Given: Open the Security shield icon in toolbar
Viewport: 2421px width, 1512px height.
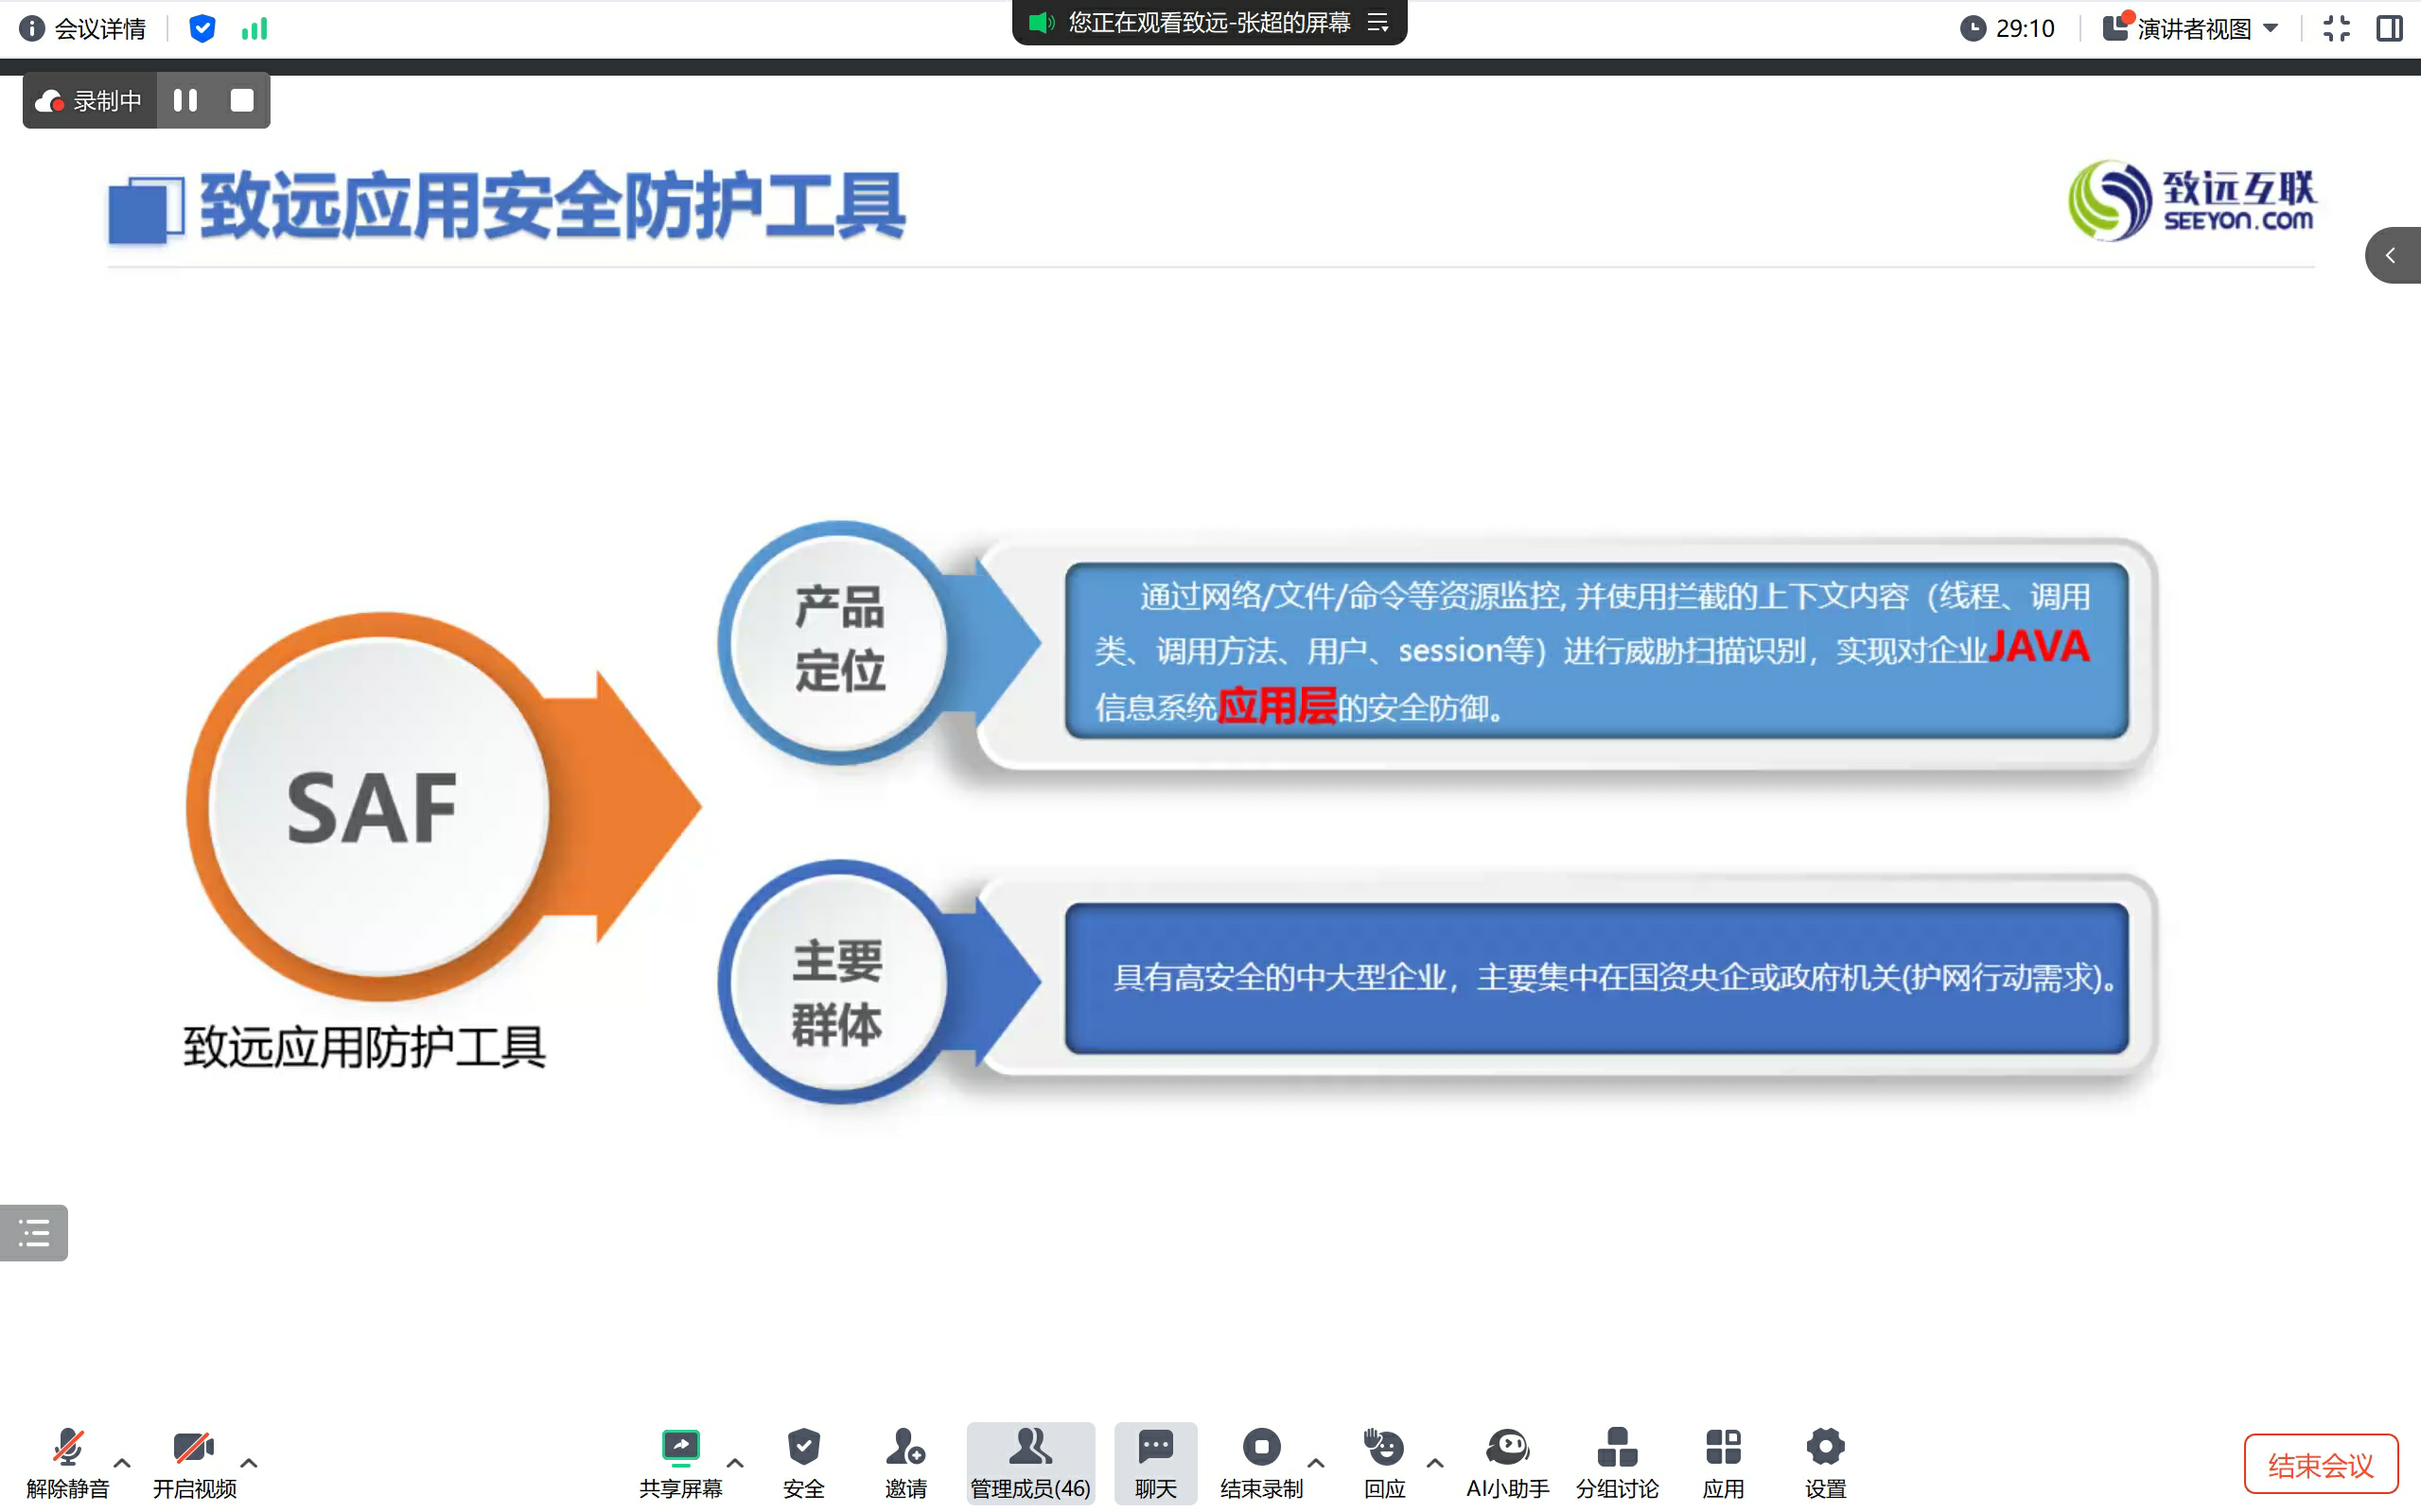Looking at the screenshot, I should (x=802, y=1461).
